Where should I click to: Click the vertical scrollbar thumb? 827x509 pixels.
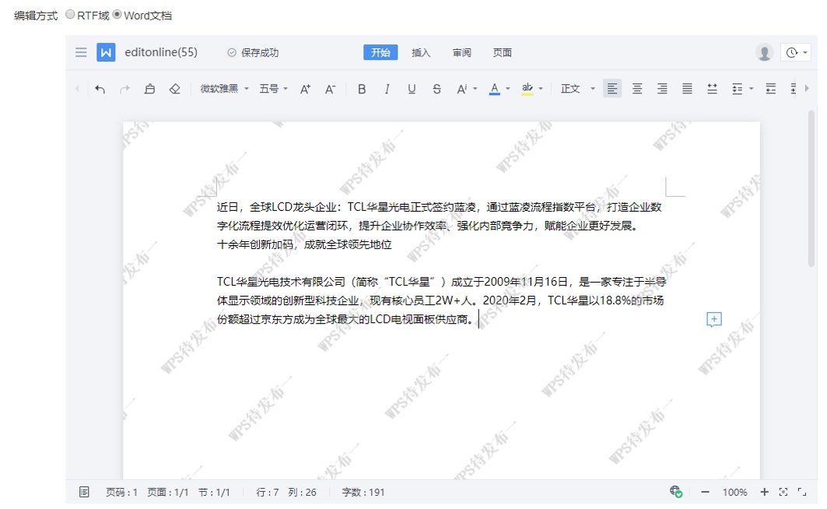coord(811,188)
